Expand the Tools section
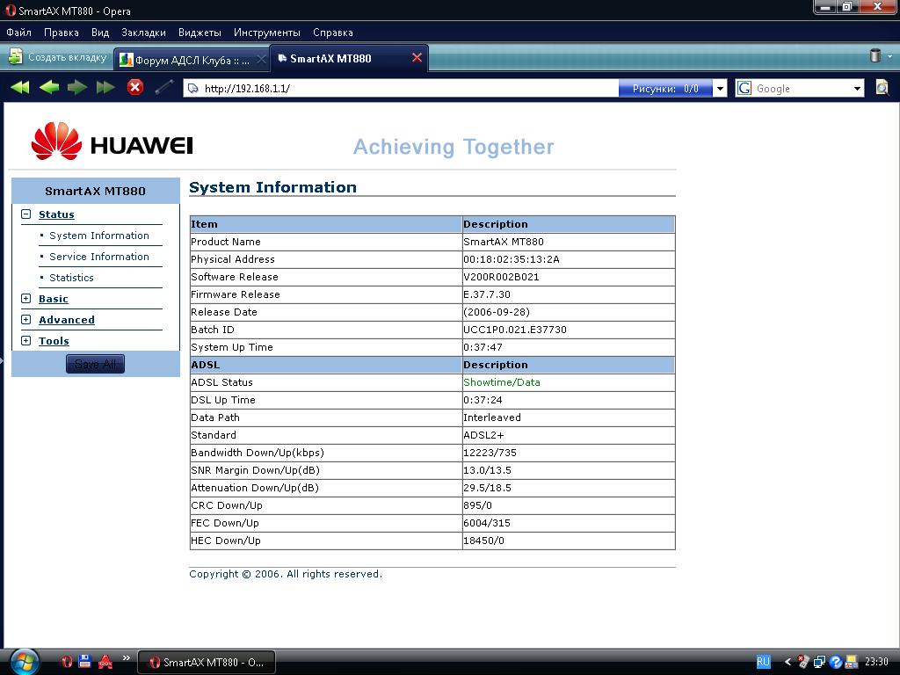The height and width of the screenshot is (675, 900). click(x=25, y=340)
